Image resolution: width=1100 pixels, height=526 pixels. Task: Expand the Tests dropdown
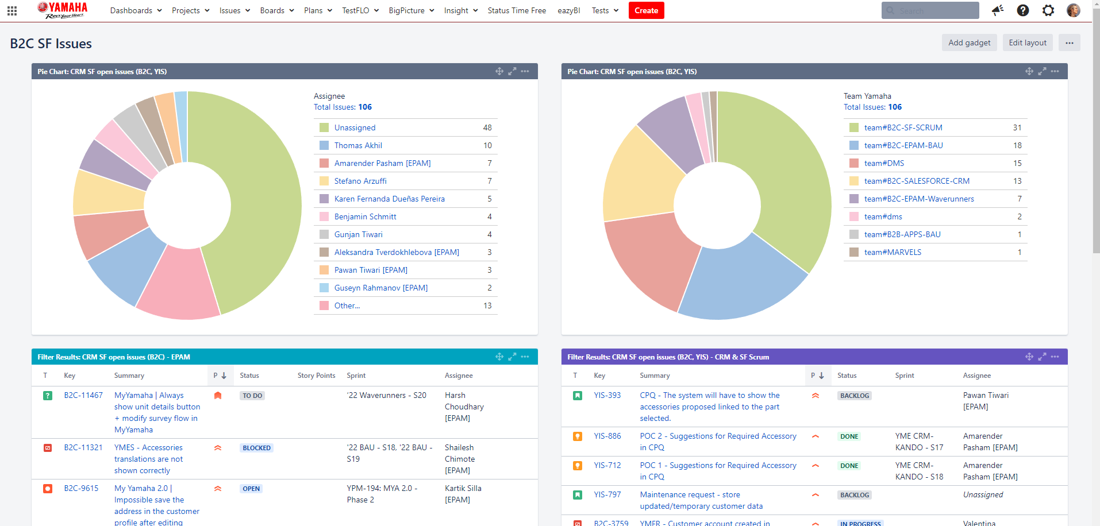tap(605, 10)
